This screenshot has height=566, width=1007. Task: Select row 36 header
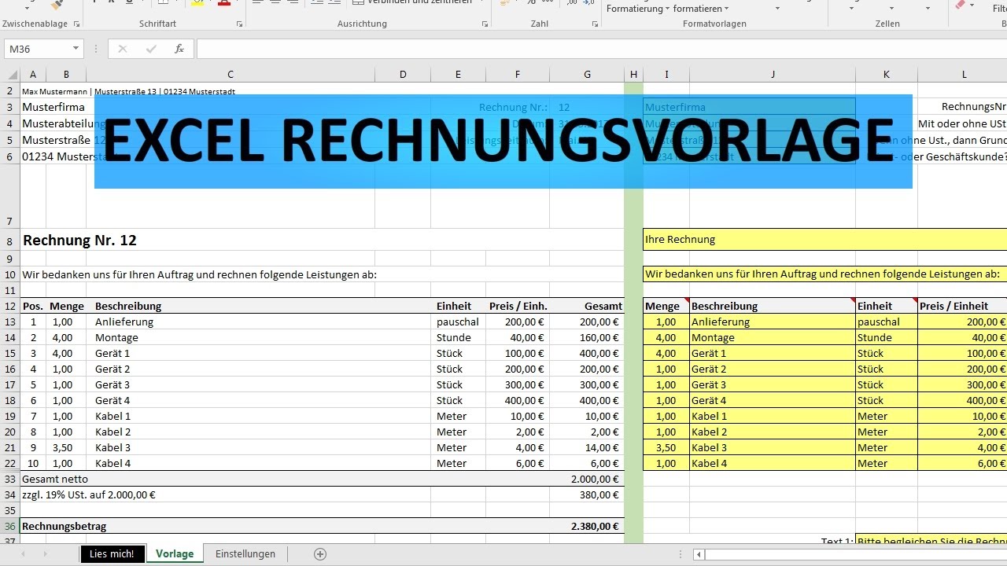(x=9, y=526)
